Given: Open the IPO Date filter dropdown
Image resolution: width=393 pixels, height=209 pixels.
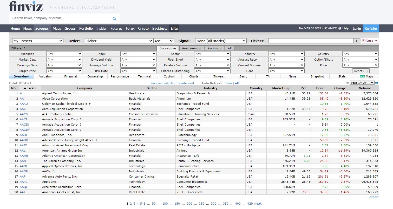Looking at the screenshot, I should (138, 71).
